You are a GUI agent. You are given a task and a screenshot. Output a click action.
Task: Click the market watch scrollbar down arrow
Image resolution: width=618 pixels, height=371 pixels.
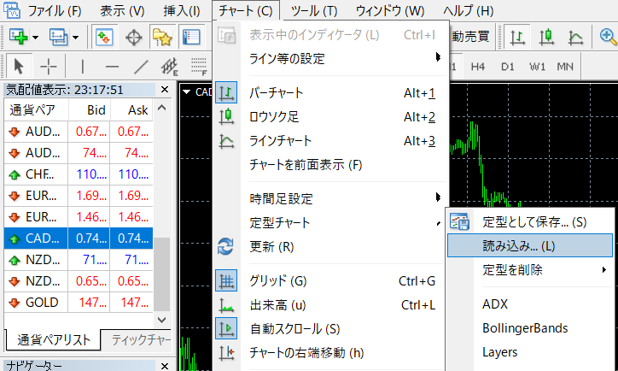pyautogui.click(x=161, y=320)
